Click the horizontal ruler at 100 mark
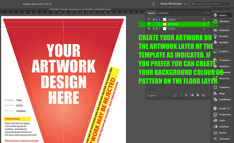 click(60, 13)
